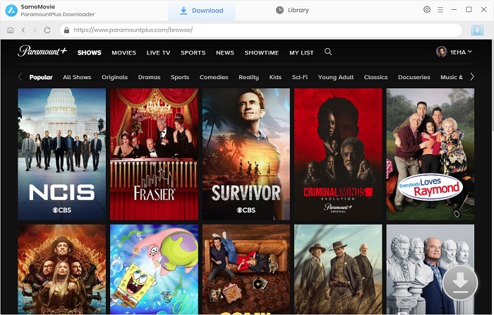The image size is (494, 315).
Task: Select the Kids category
Action: (x=275, y=77)
